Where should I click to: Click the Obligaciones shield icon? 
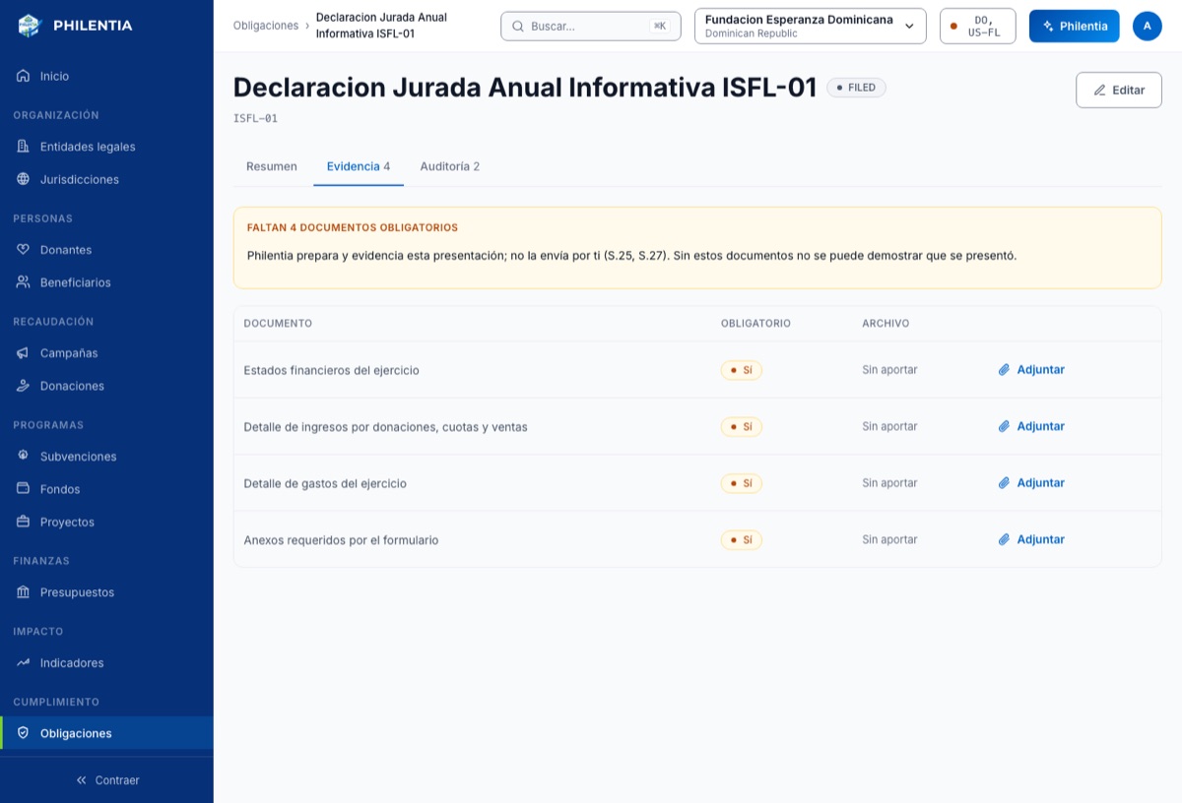pos(24,733)
